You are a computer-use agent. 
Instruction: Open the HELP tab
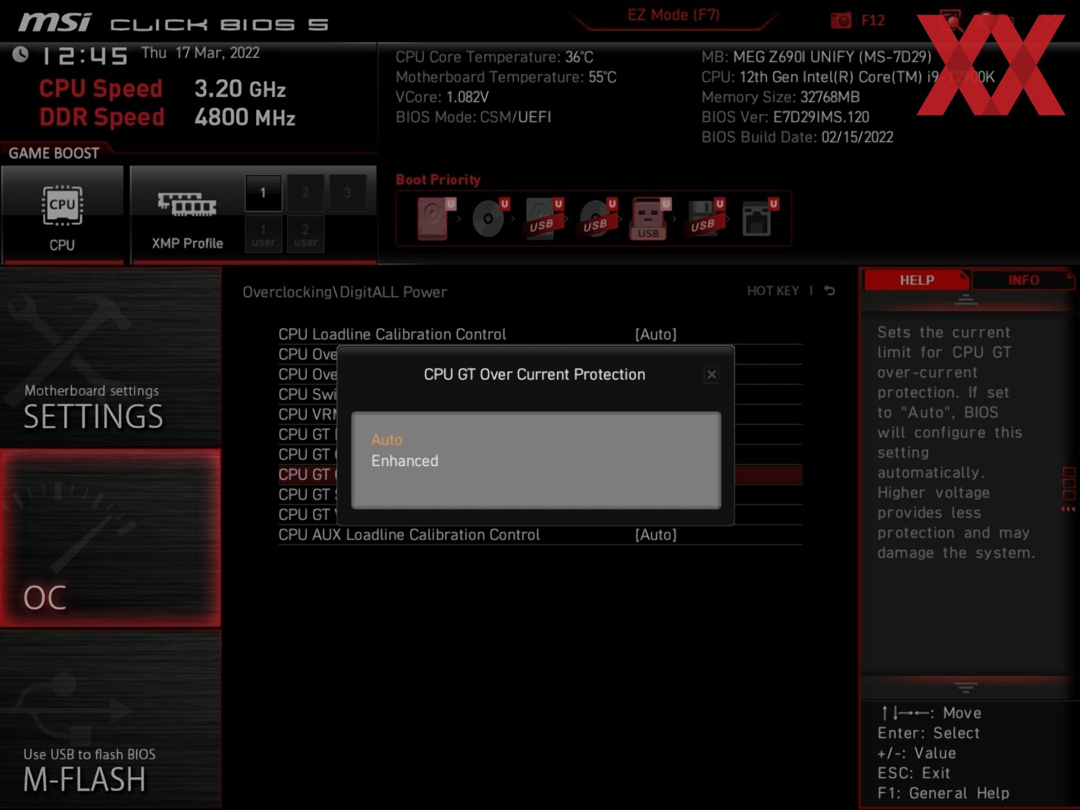tap(916, 280)
